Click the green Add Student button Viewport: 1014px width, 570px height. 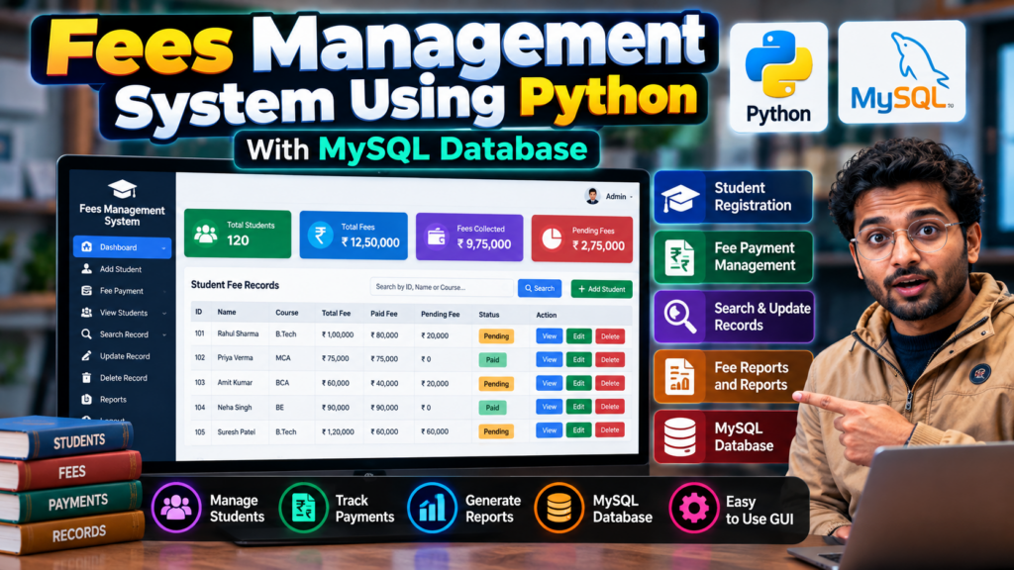click(x=601, y=289)
